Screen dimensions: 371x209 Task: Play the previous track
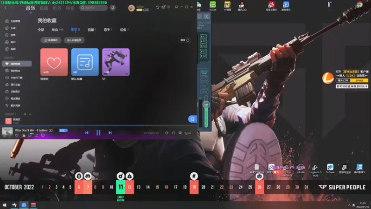tap(87, 133)
